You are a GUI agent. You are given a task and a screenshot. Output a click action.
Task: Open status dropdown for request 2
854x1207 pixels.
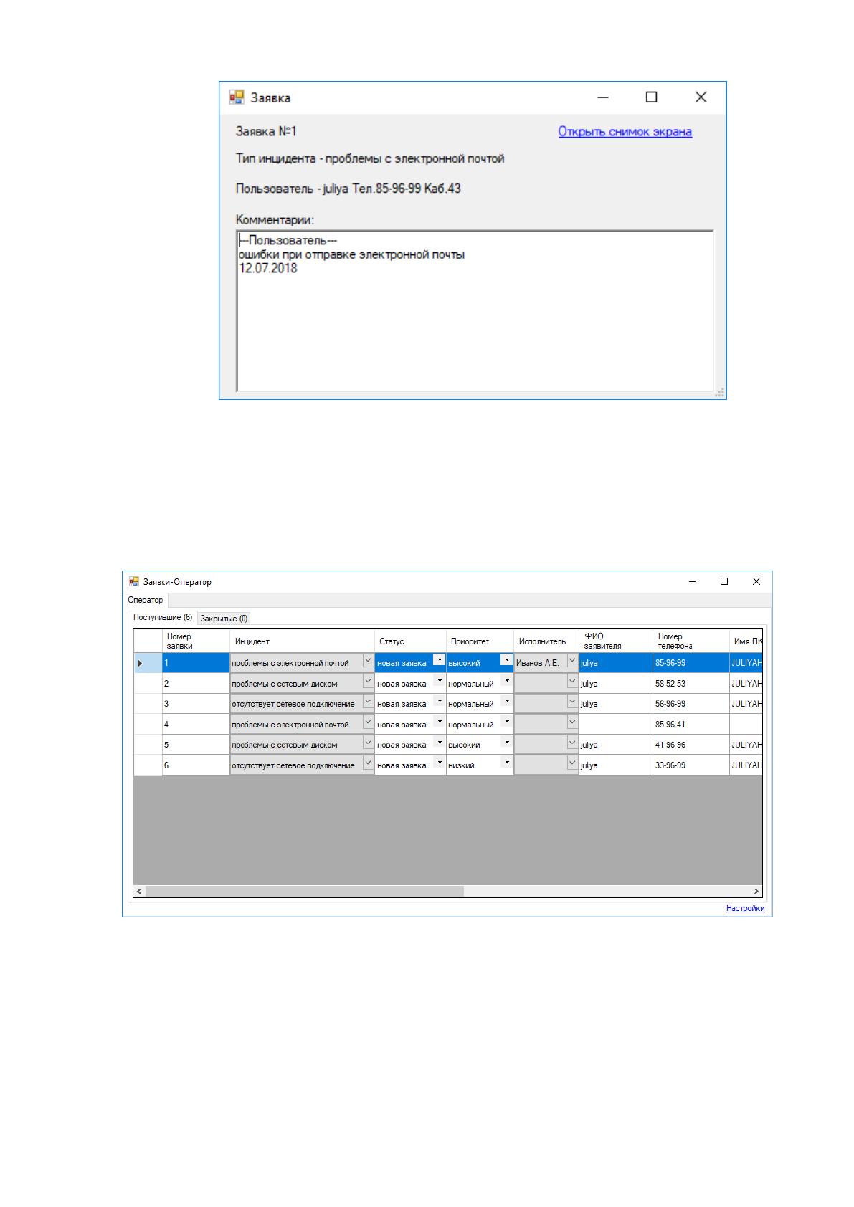[x=439, y=681]
